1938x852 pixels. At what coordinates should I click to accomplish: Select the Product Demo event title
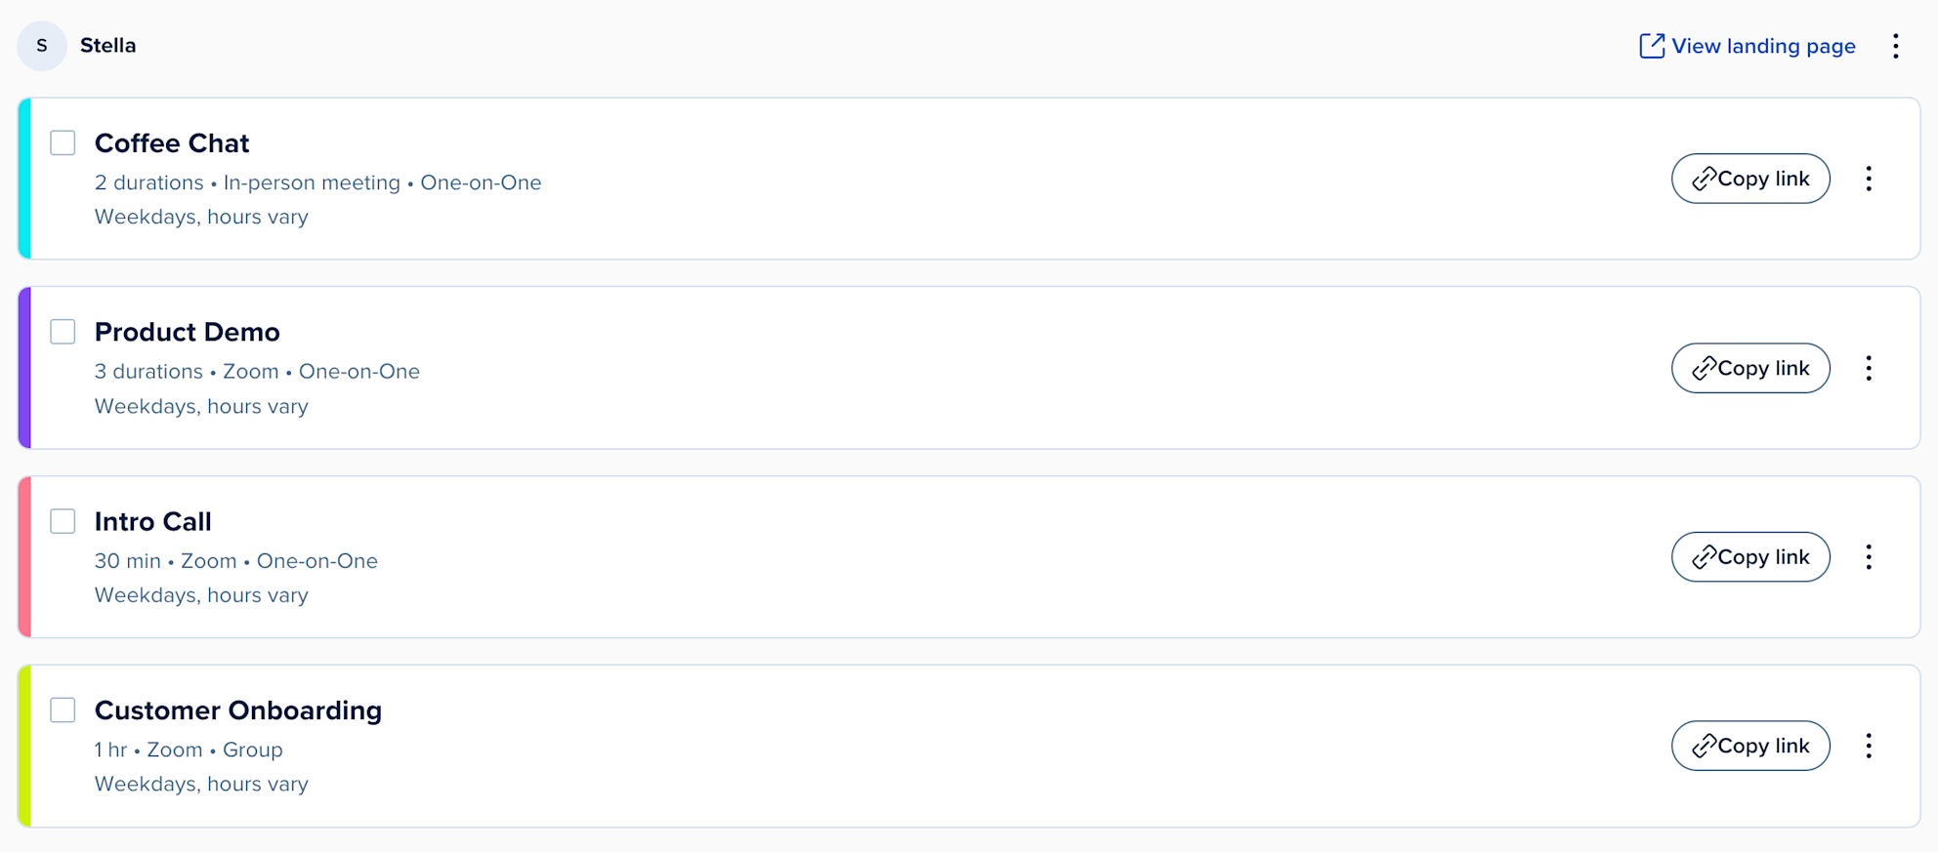pos(188,332)
